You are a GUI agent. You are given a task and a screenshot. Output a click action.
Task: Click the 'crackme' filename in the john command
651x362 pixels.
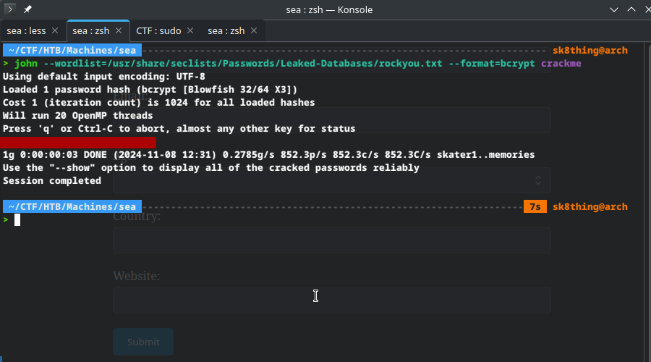[x=561, y=64]
